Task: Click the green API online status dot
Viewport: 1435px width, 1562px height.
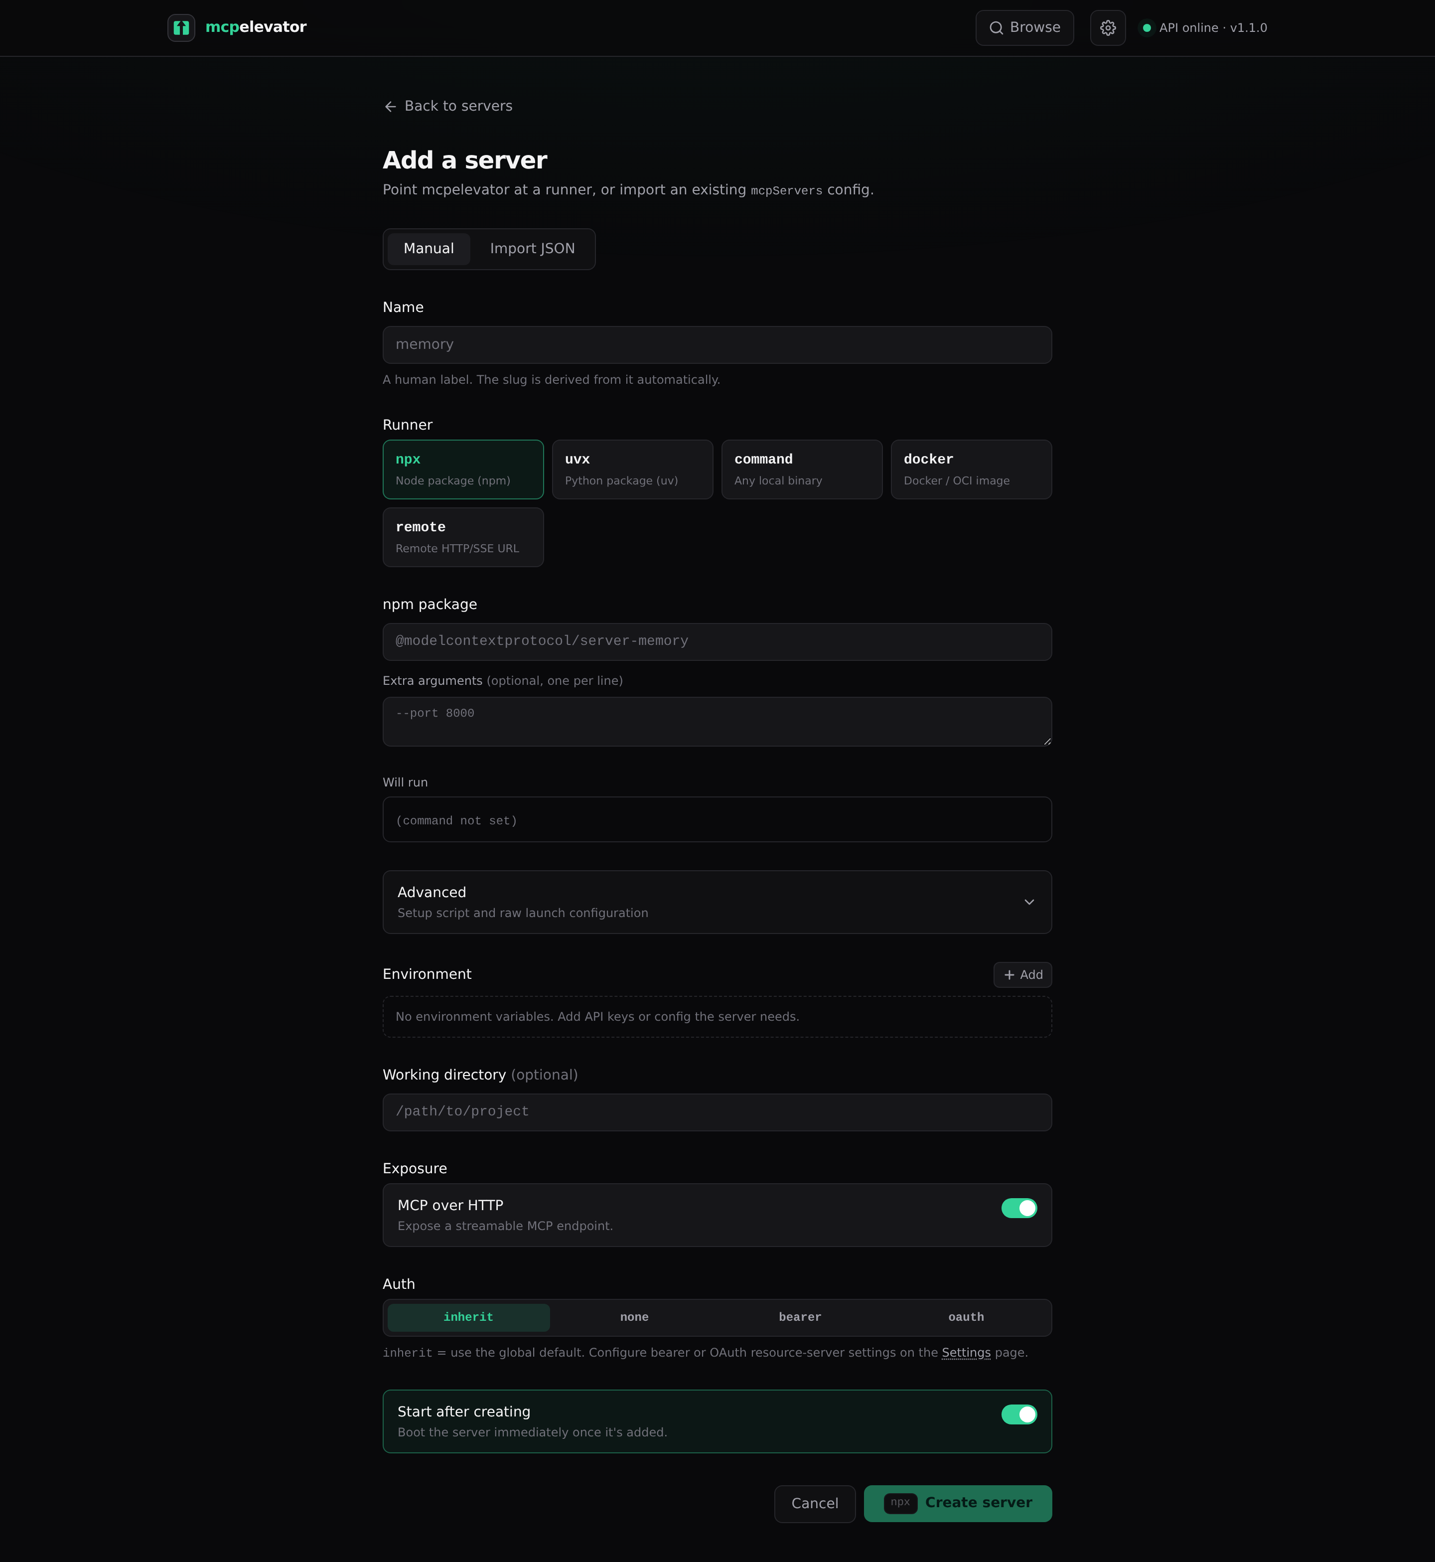Action: coord(1146,28)
